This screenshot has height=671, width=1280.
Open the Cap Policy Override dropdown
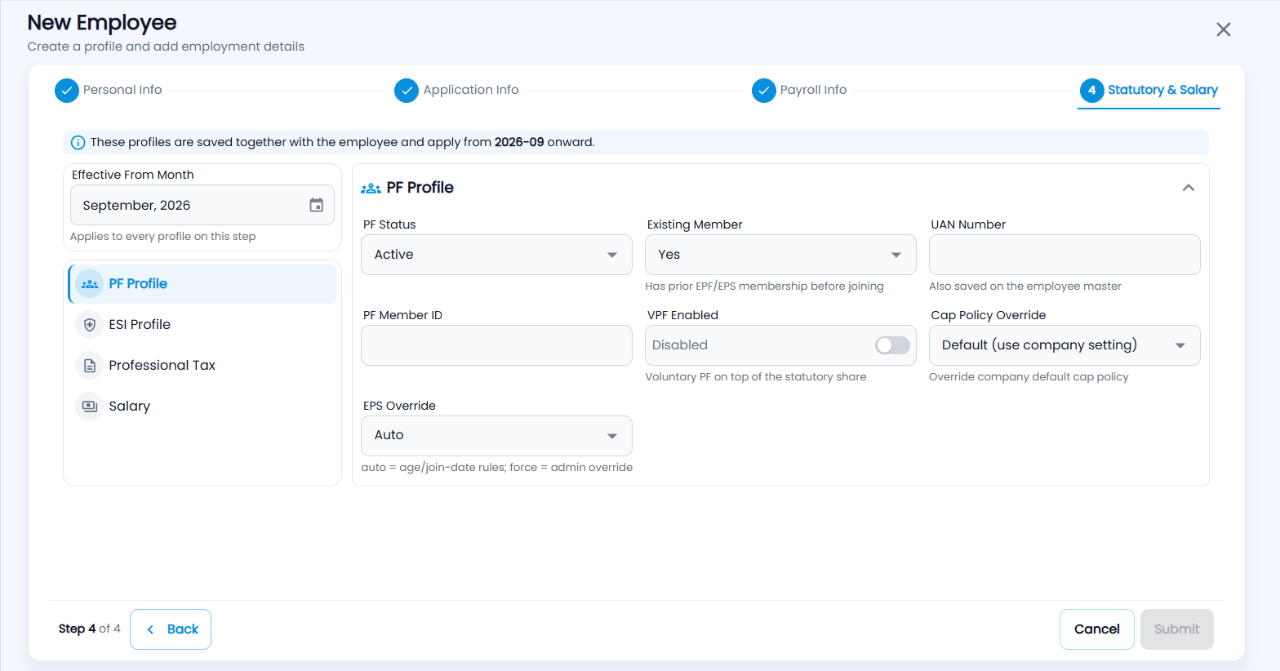click(1064, 345)
